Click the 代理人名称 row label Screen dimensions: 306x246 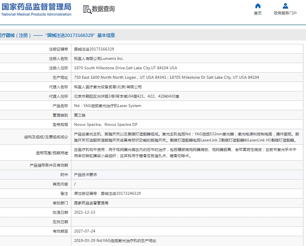click(58, 87)
